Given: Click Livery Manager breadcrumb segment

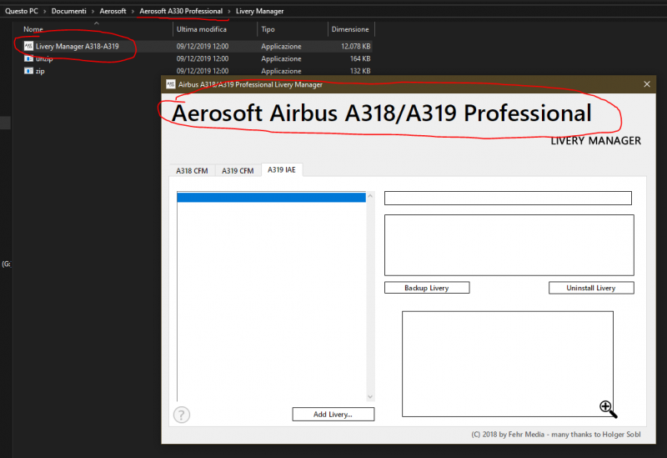Looking at the screenshot, I should pyautogui.click(x=259, y=11).
